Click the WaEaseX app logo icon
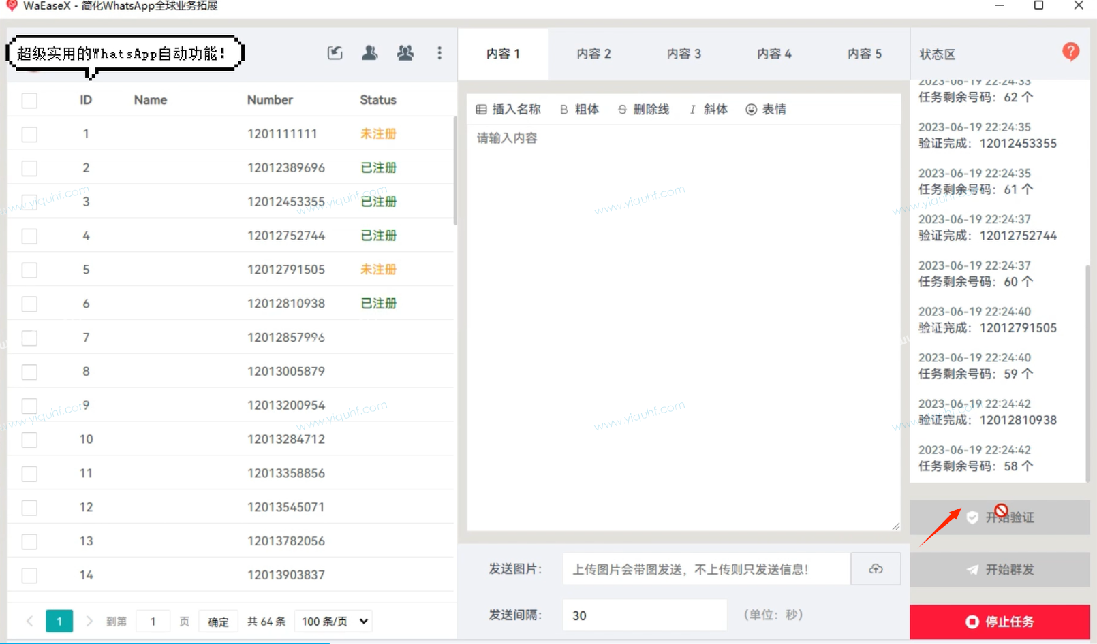 pos(11,5)
